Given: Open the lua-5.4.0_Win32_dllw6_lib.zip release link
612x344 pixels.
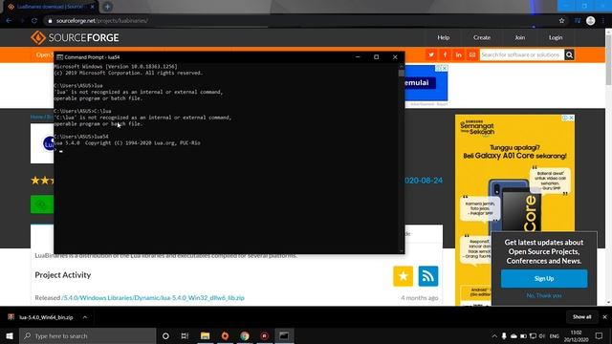Looking at the screenshot, I should pos(153,297).
